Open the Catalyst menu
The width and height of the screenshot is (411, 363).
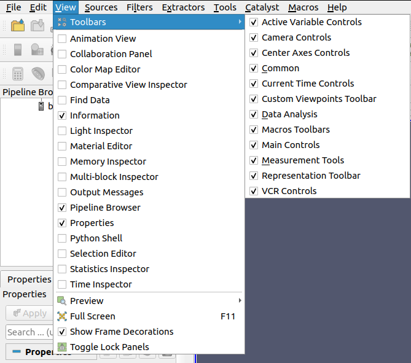tap(262, 7)
